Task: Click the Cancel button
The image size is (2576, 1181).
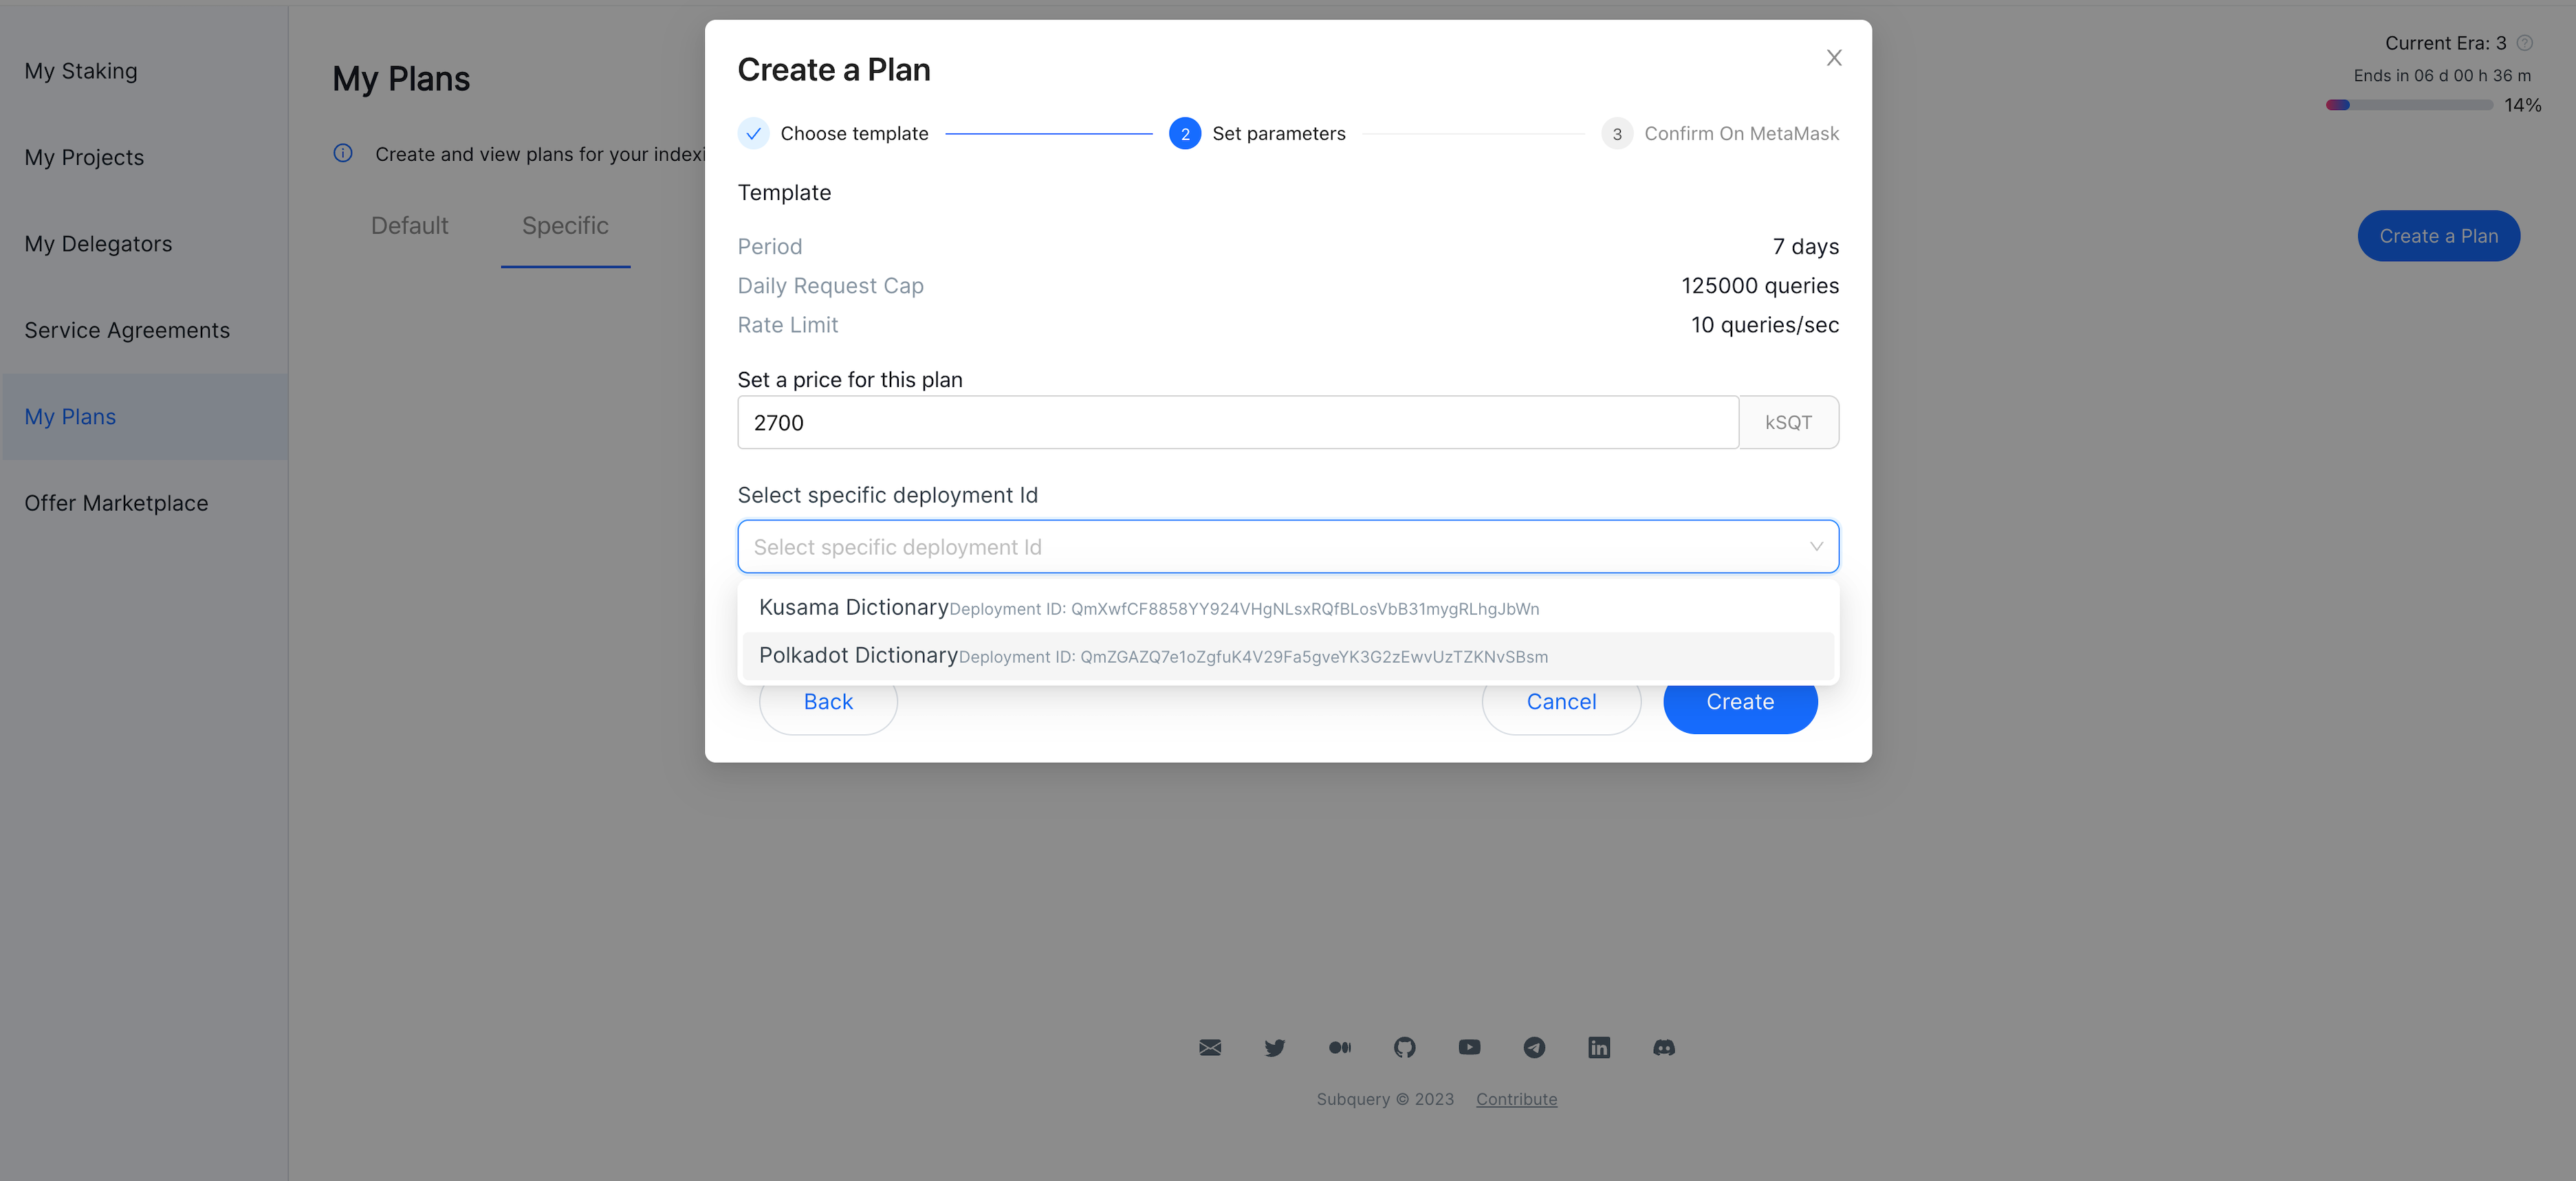Action: [x=1562, y=701]
